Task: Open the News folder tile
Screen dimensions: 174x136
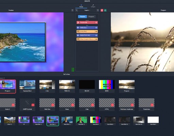Action: tap(67, 105)
